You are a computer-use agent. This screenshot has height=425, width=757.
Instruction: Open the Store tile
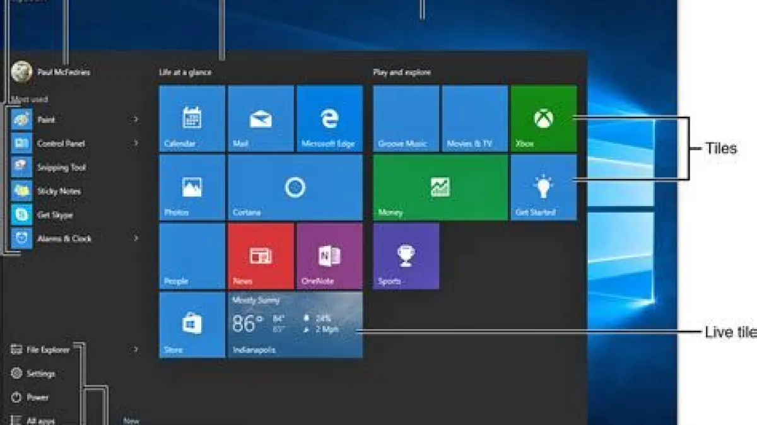(192, 325)
